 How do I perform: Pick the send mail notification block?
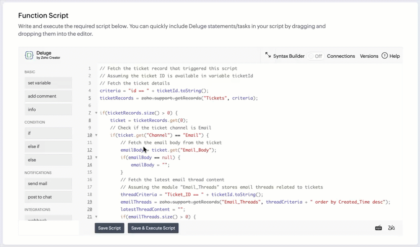48,184
